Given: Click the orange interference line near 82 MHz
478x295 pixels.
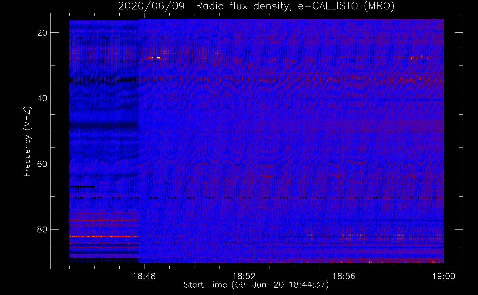Looking at the screenshot, I should coord(104,237).
